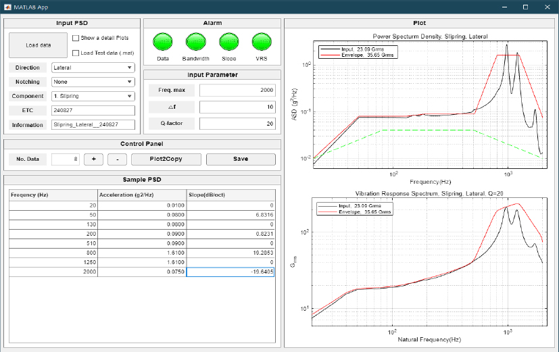Click the Information field with Slipring_Lateral__240827
Viewport: 559px width, 352px height.
[x=93, y=125]
